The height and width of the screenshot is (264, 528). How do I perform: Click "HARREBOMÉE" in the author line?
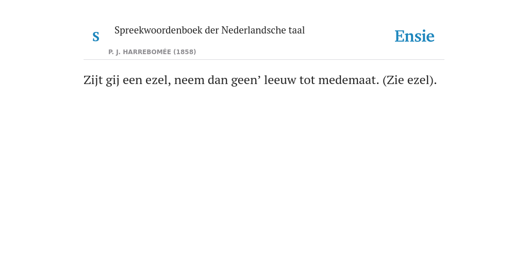click(147, 52)
